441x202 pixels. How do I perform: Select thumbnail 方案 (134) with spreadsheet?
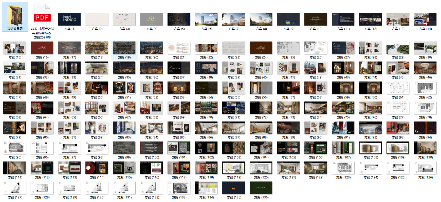point(206,188)
